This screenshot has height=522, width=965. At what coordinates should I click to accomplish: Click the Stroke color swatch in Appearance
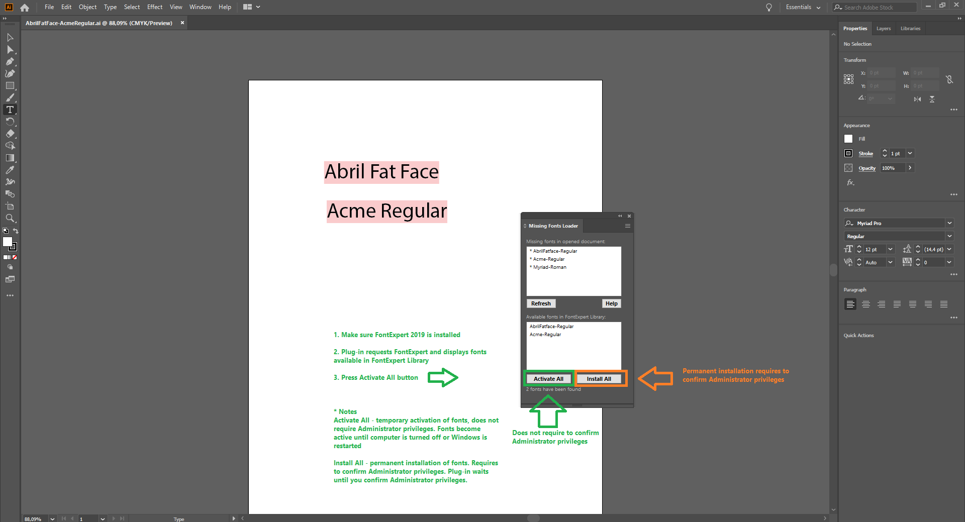(x=848, y=153)
